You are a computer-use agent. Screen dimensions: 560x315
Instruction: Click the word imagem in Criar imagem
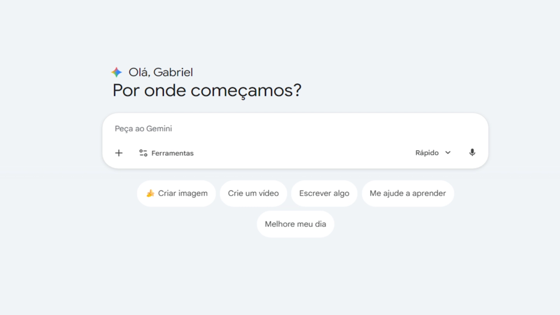[193, 193]
